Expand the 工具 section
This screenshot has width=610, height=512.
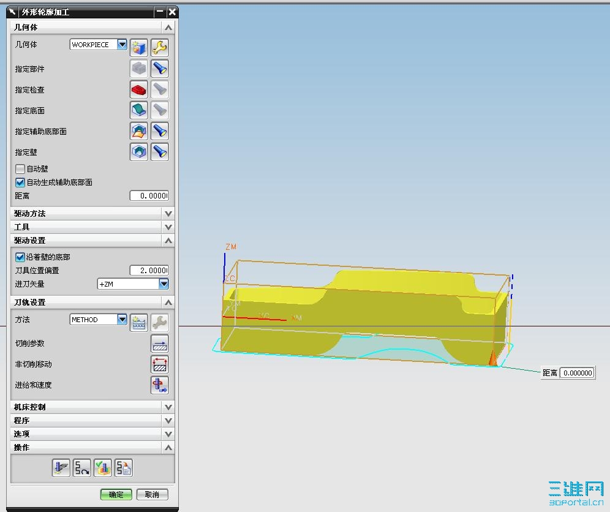tap(168, 227)
